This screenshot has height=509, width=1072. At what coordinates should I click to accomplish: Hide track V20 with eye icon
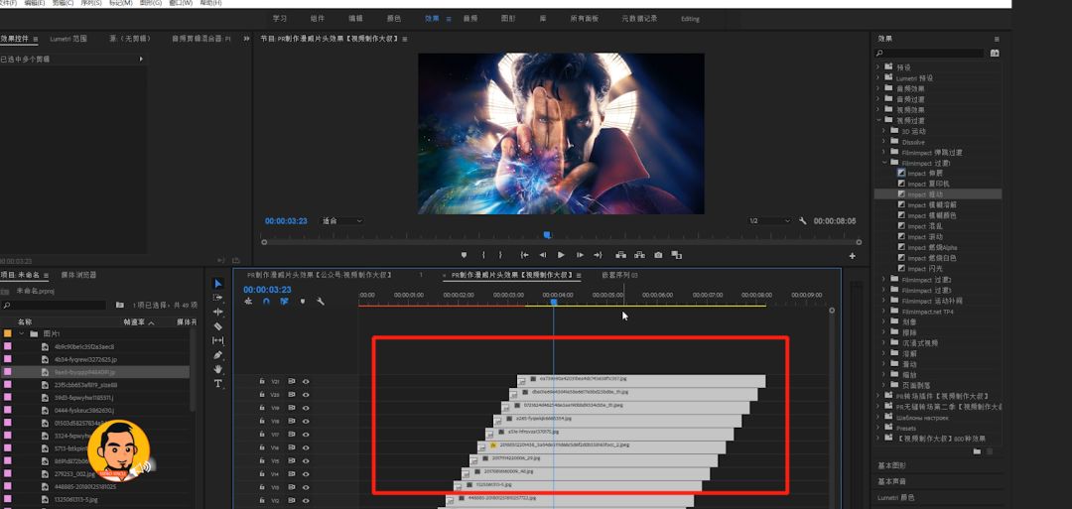pyautogui.click(x=306, y=395)
